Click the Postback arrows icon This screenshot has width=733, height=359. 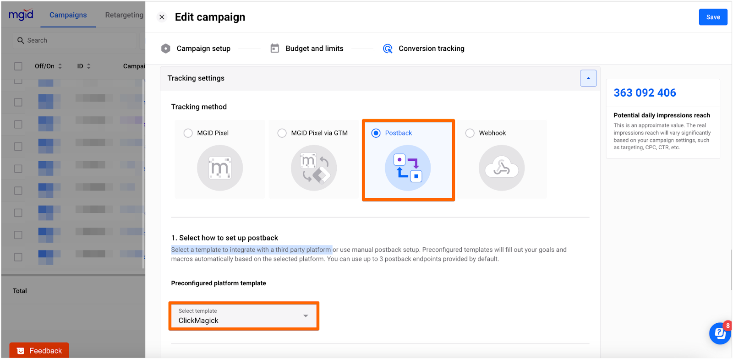(408, 168)
